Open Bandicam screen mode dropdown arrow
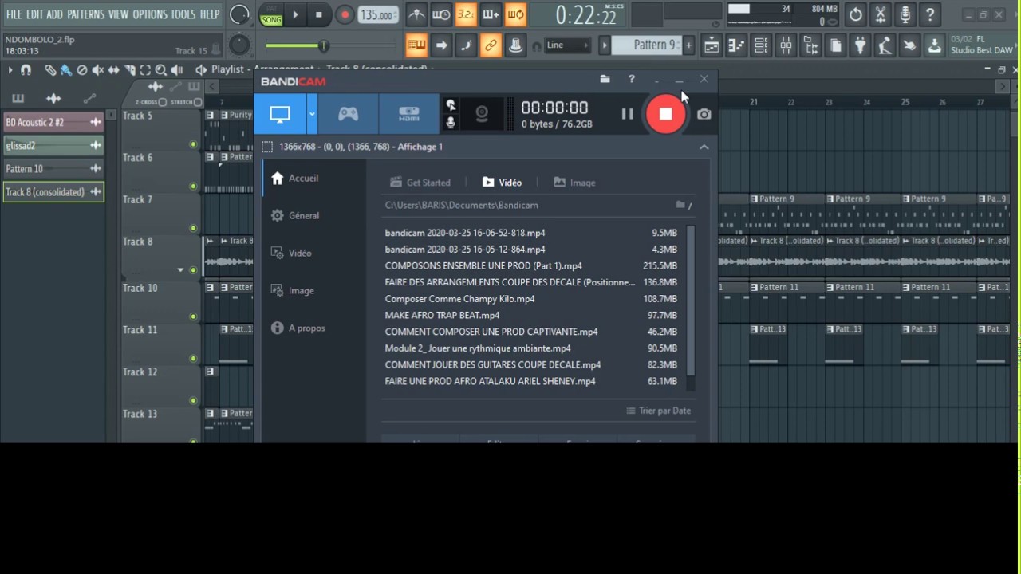 click(x=312, y=114)
